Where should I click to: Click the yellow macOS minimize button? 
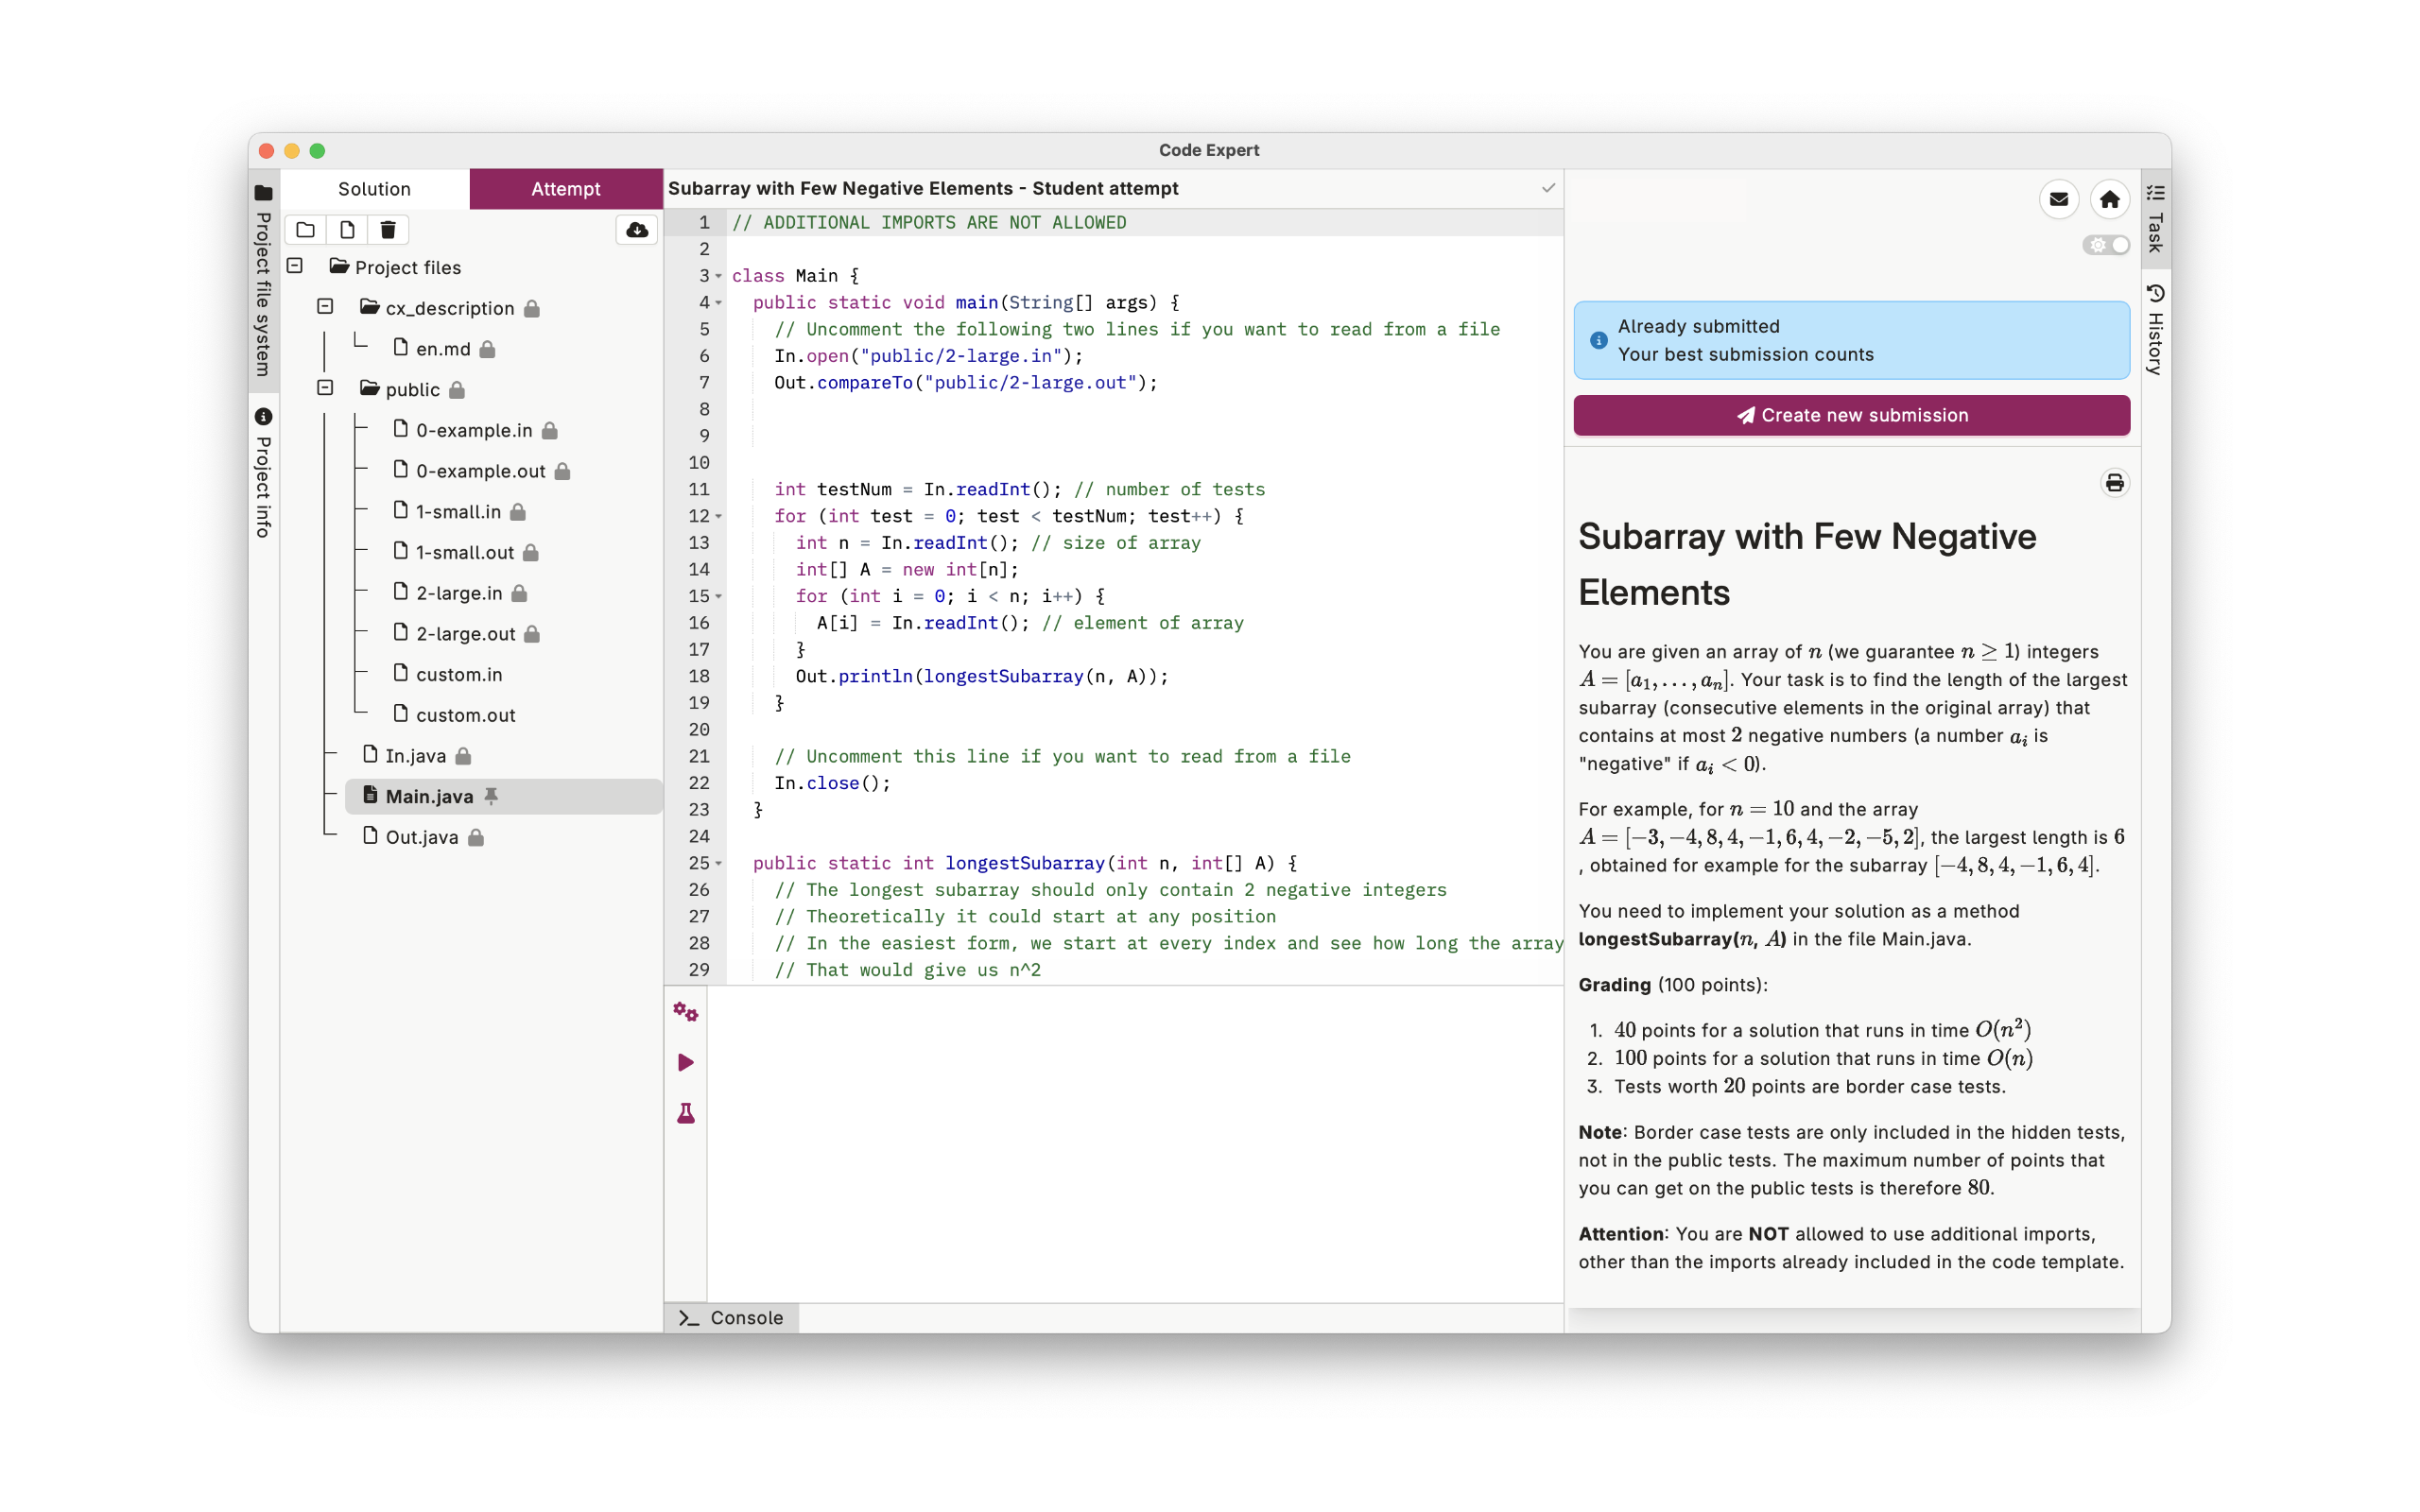[x=292, y=151]
